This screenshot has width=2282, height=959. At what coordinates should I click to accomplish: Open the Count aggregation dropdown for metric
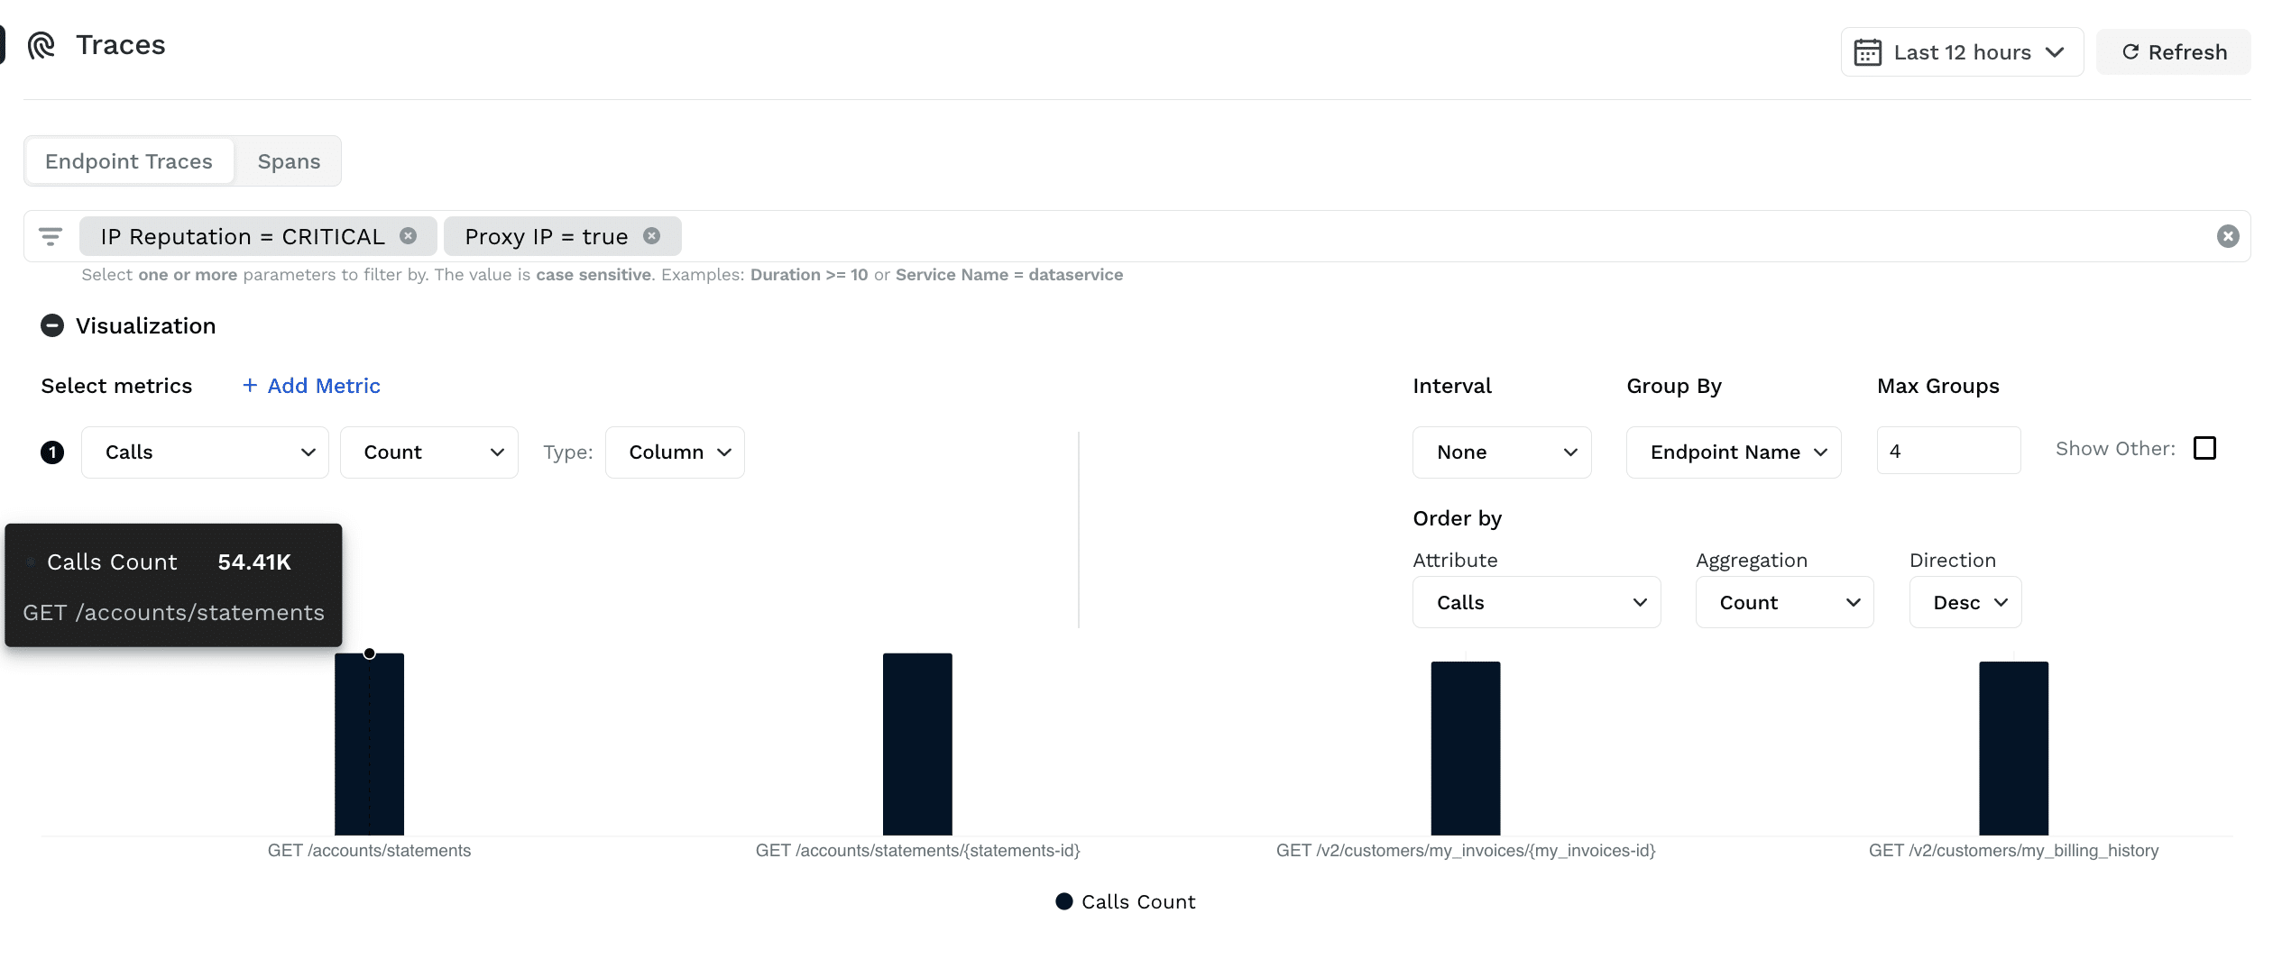click(x=428, y=452)
